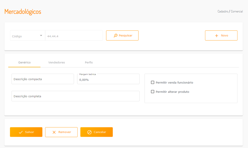Screen dimensions: 248x148
Task: Click the magnifier icon in Pesquisar
Action: pyautogui.click(x=116, y=36)
